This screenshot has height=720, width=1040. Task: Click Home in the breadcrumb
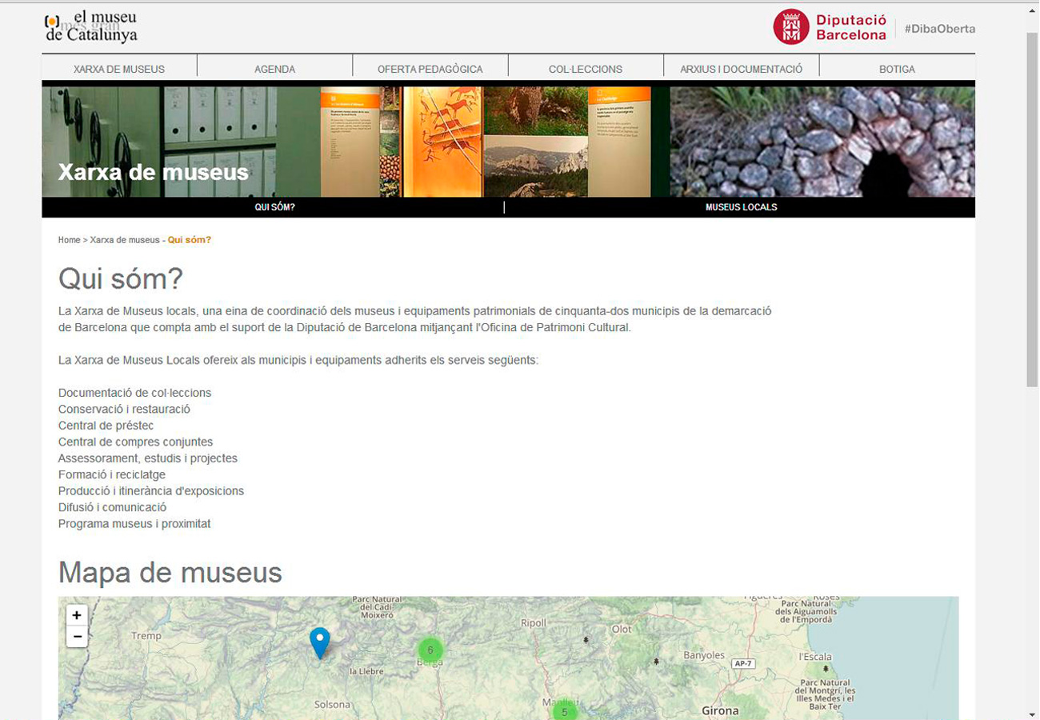point(70,240)
